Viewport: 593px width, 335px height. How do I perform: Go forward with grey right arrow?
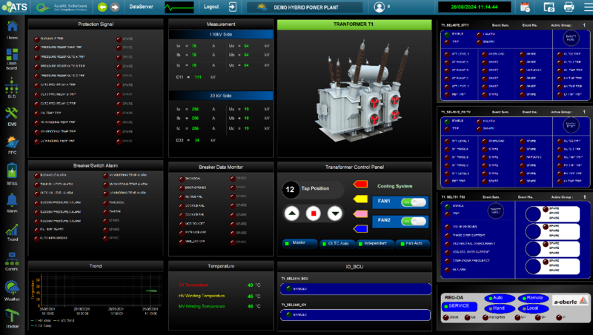coord(115,7)
